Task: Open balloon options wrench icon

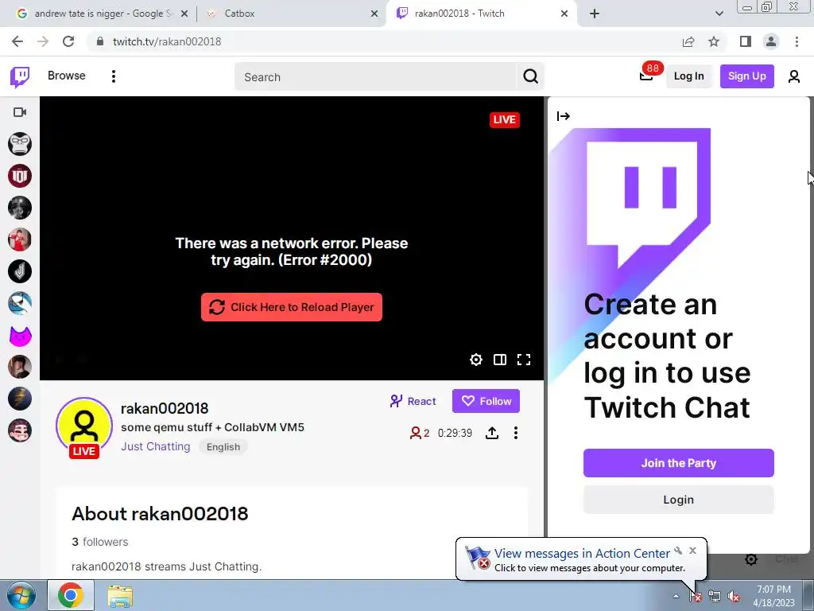Action: tap(678, 551)
